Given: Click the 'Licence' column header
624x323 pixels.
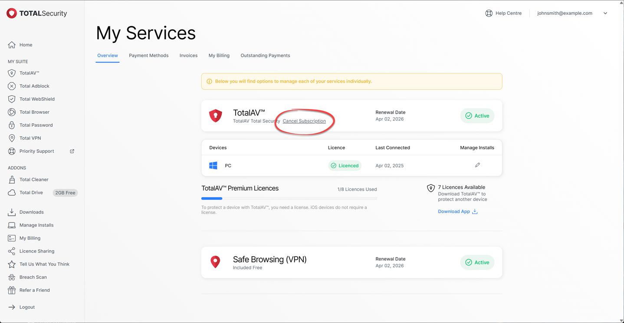Looking at the screenshot, I should (336, 148).
